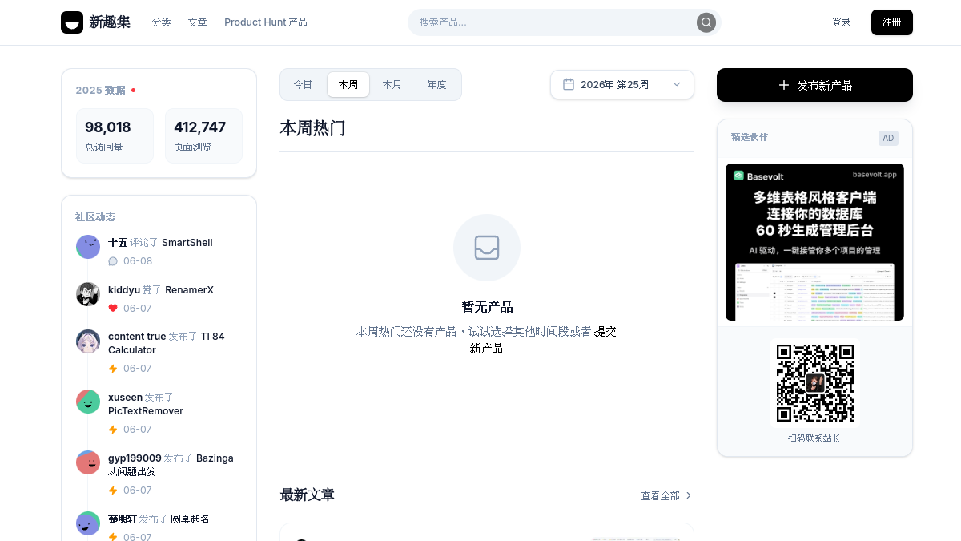Image resolution: width=961 pixels, height=541 pixels.
Task: Click the empty inbox icon
Action: [x=487, y=248]
